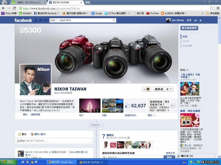Viewport: 221px width, 165px height.
Task: Bookmark the page with the star icon
Action: [x=212, y=8]
